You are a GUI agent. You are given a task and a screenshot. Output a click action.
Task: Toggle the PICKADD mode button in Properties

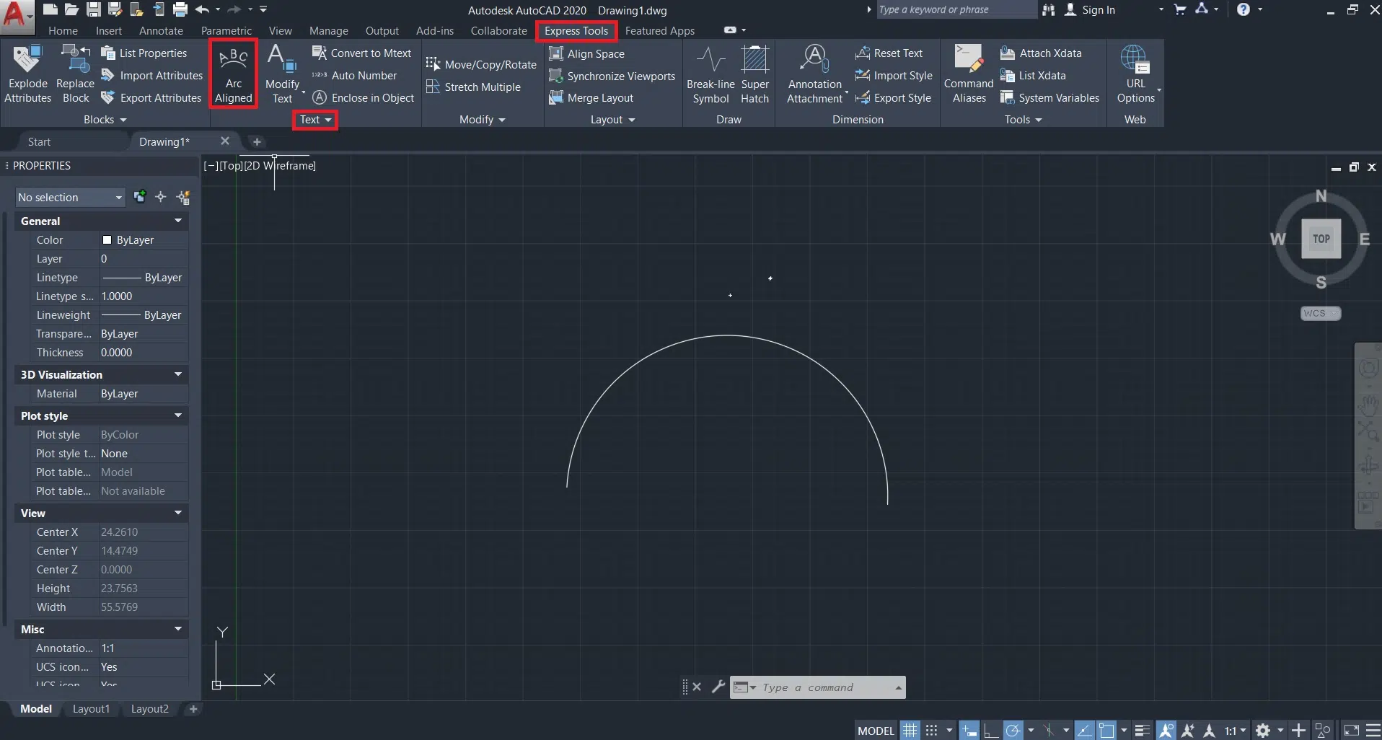tap(140, 196)
